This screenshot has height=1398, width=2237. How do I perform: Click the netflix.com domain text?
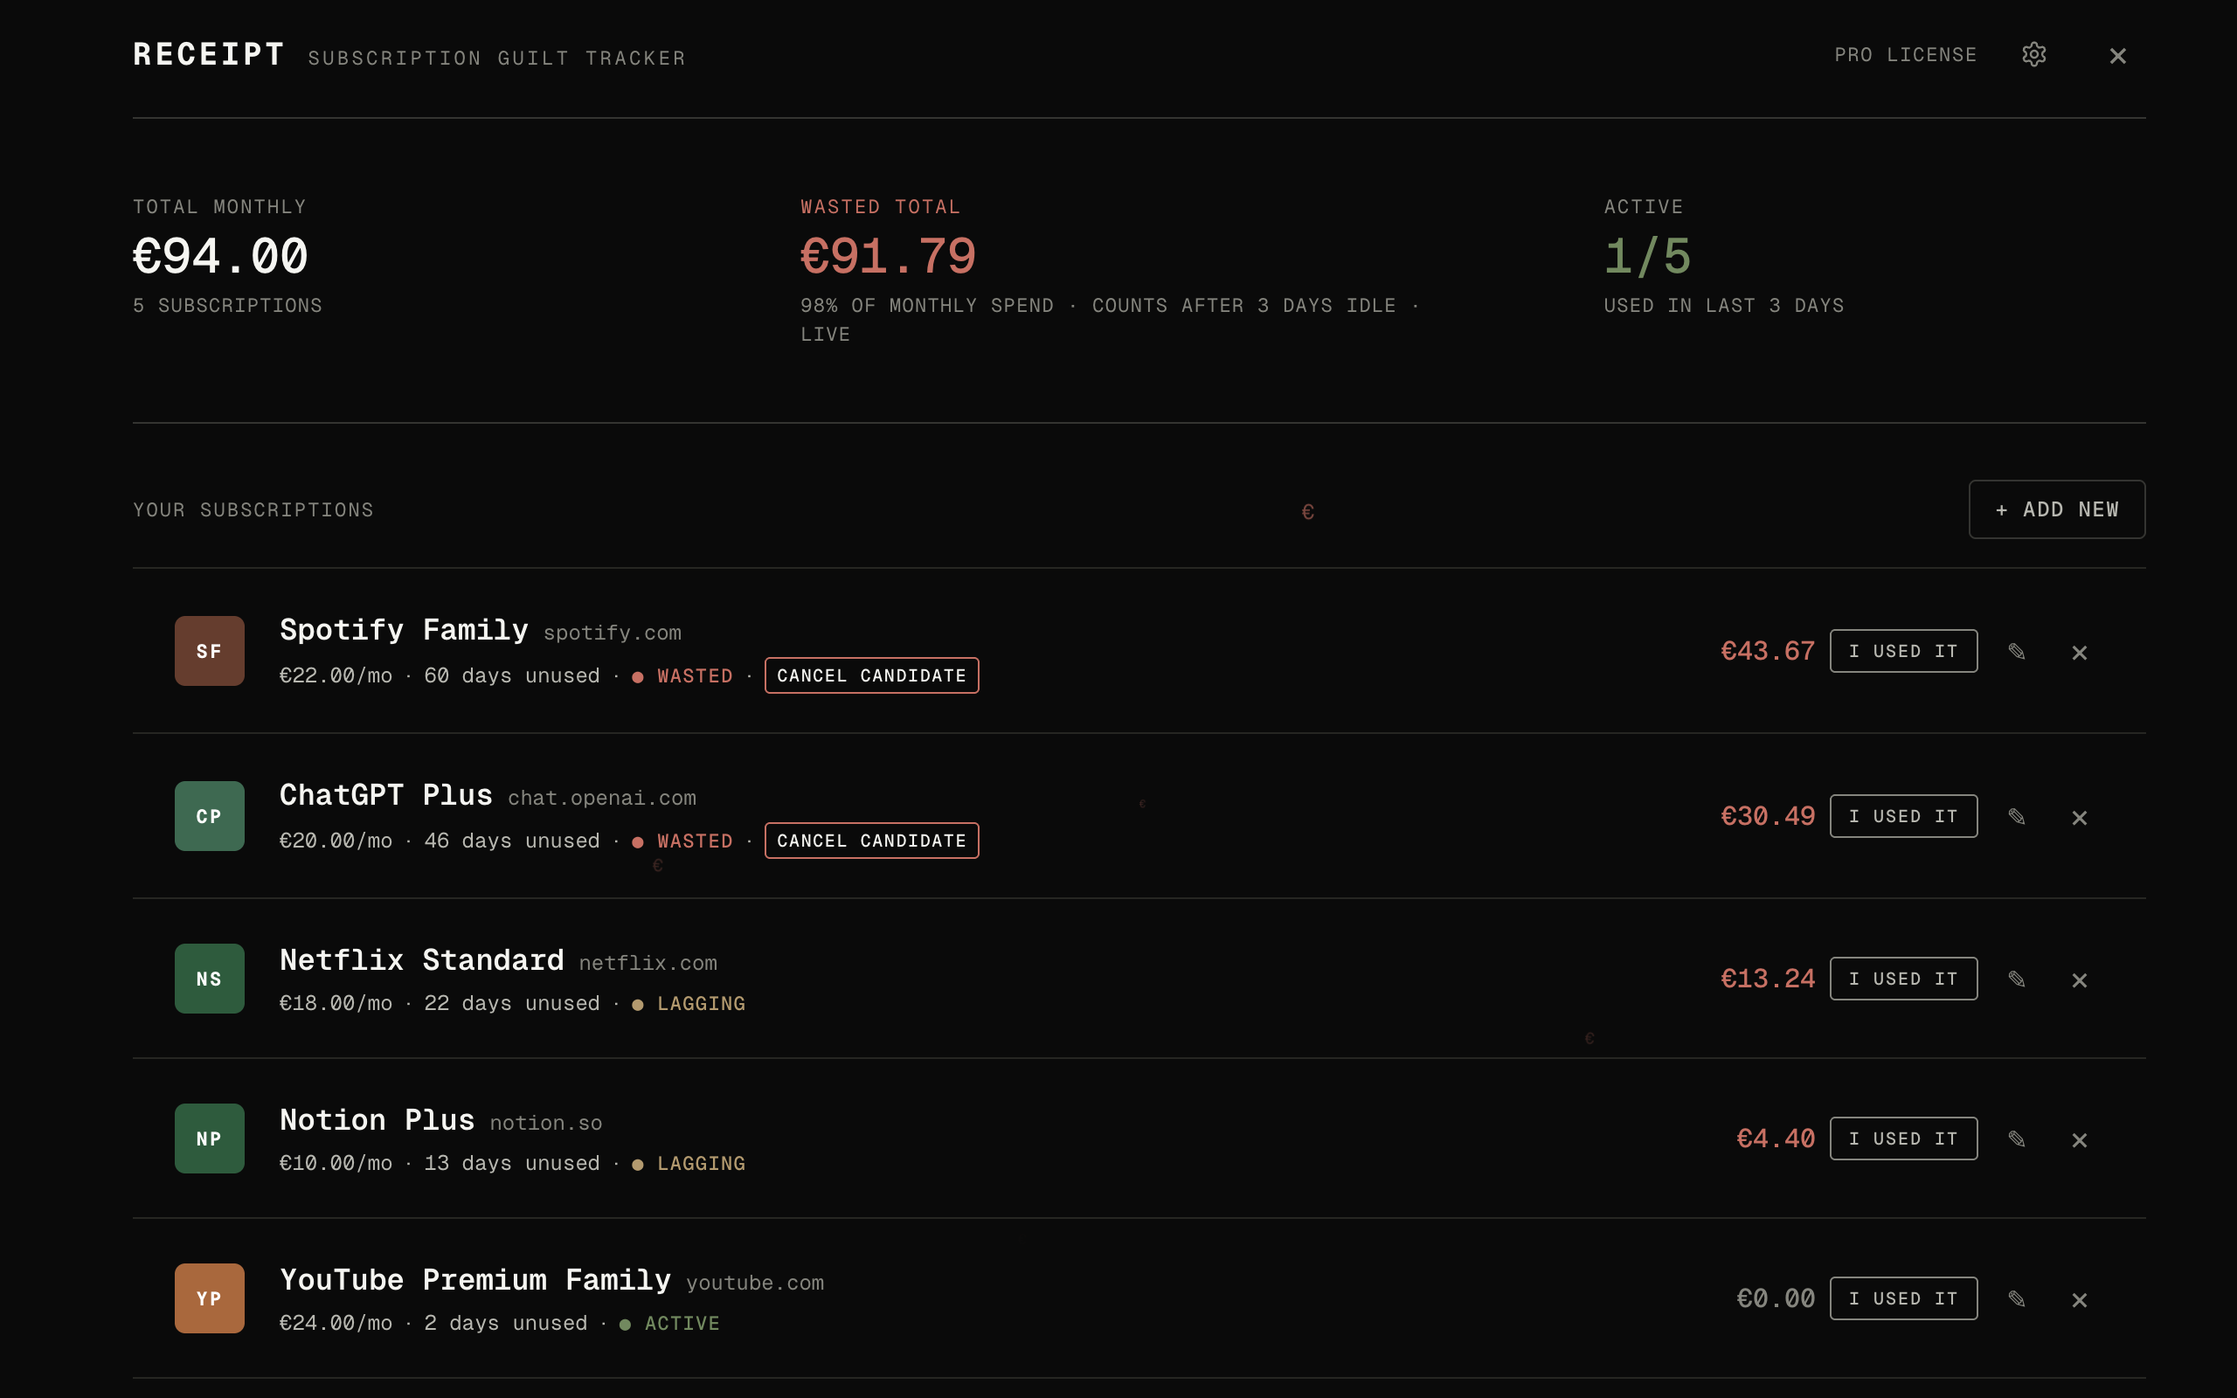click(x=648, y=964)
